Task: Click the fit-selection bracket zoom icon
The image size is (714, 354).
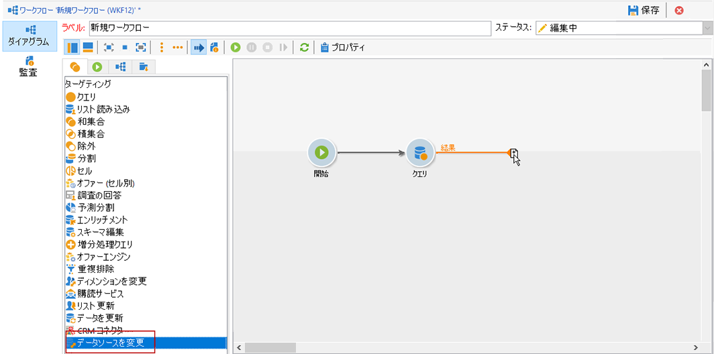Action: pyautogui.click(x=141, y=48)
